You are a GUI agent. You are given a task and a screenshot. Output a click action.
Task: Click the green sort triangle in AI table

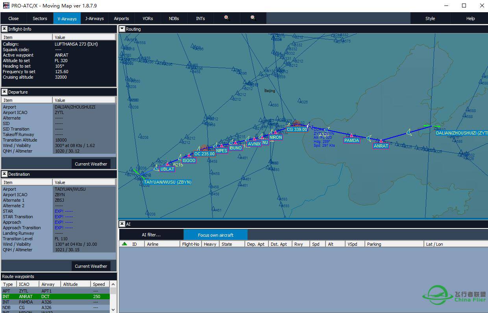coord(125,244)
